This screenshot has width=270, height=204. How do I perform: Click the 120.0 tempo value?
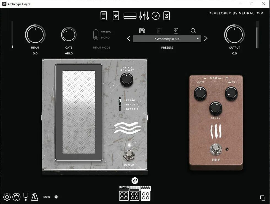[x=47, y=197]
